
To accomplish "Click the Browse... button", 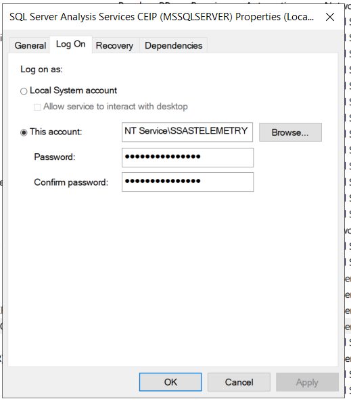I will [x=290, y=132].
